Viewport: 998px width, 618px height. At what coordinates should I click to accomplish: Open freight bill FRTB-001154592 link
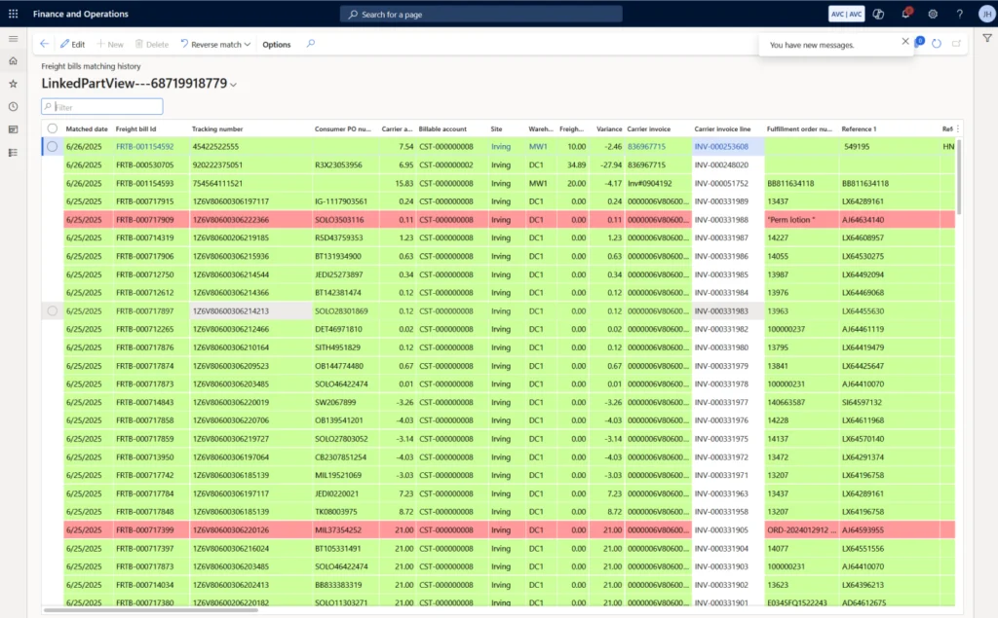point(143,146)
